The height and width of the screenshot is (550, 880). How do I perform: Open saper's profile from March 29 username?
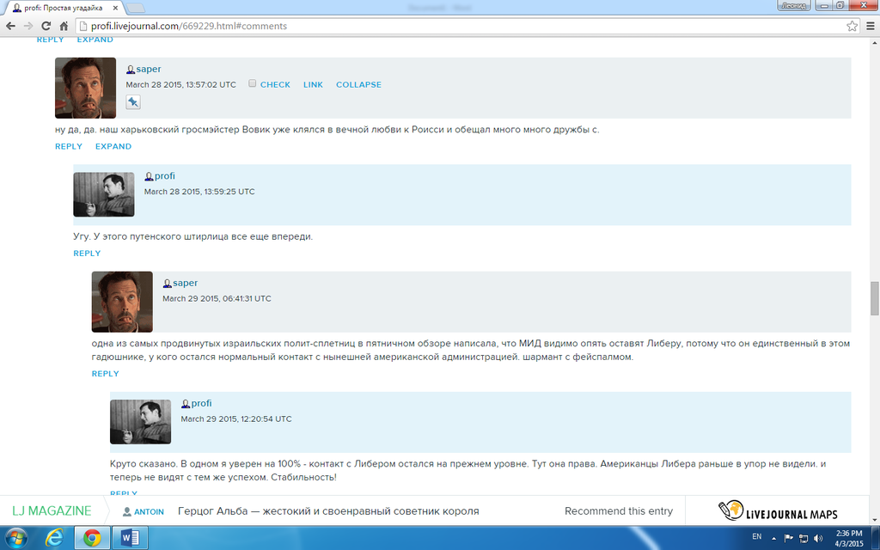(x=186, y=283)
